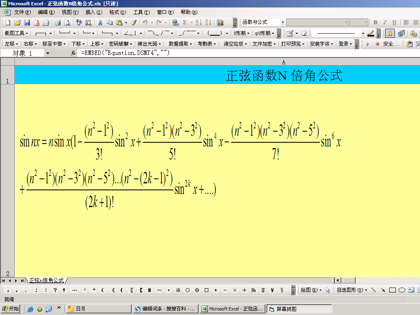Click the Chart Wizard icon
420x315 pixels.
tap(220, 23)
